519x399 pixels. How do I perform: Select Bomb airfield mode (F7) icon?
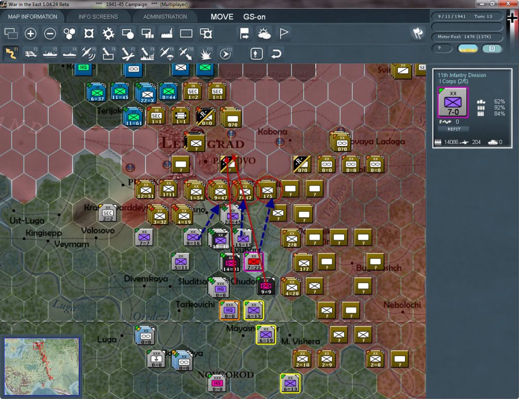click(x=128, y=53)
